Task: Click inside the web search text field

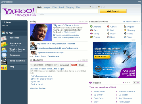Action: (x=68, y=11)
